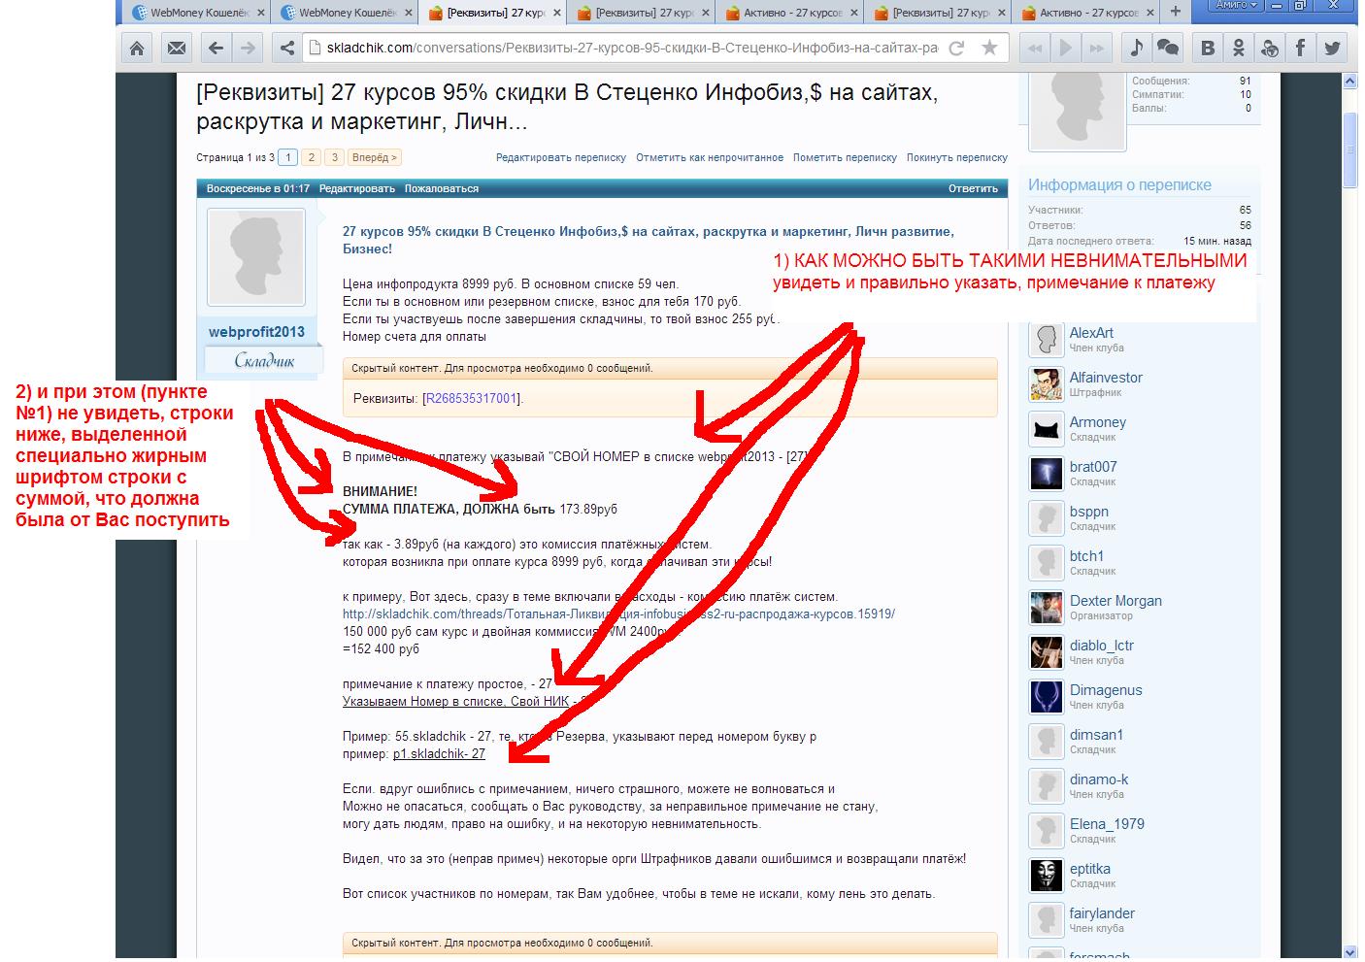
Task: Open Dimagenus participant profile
Action: tap(1106, 690)
